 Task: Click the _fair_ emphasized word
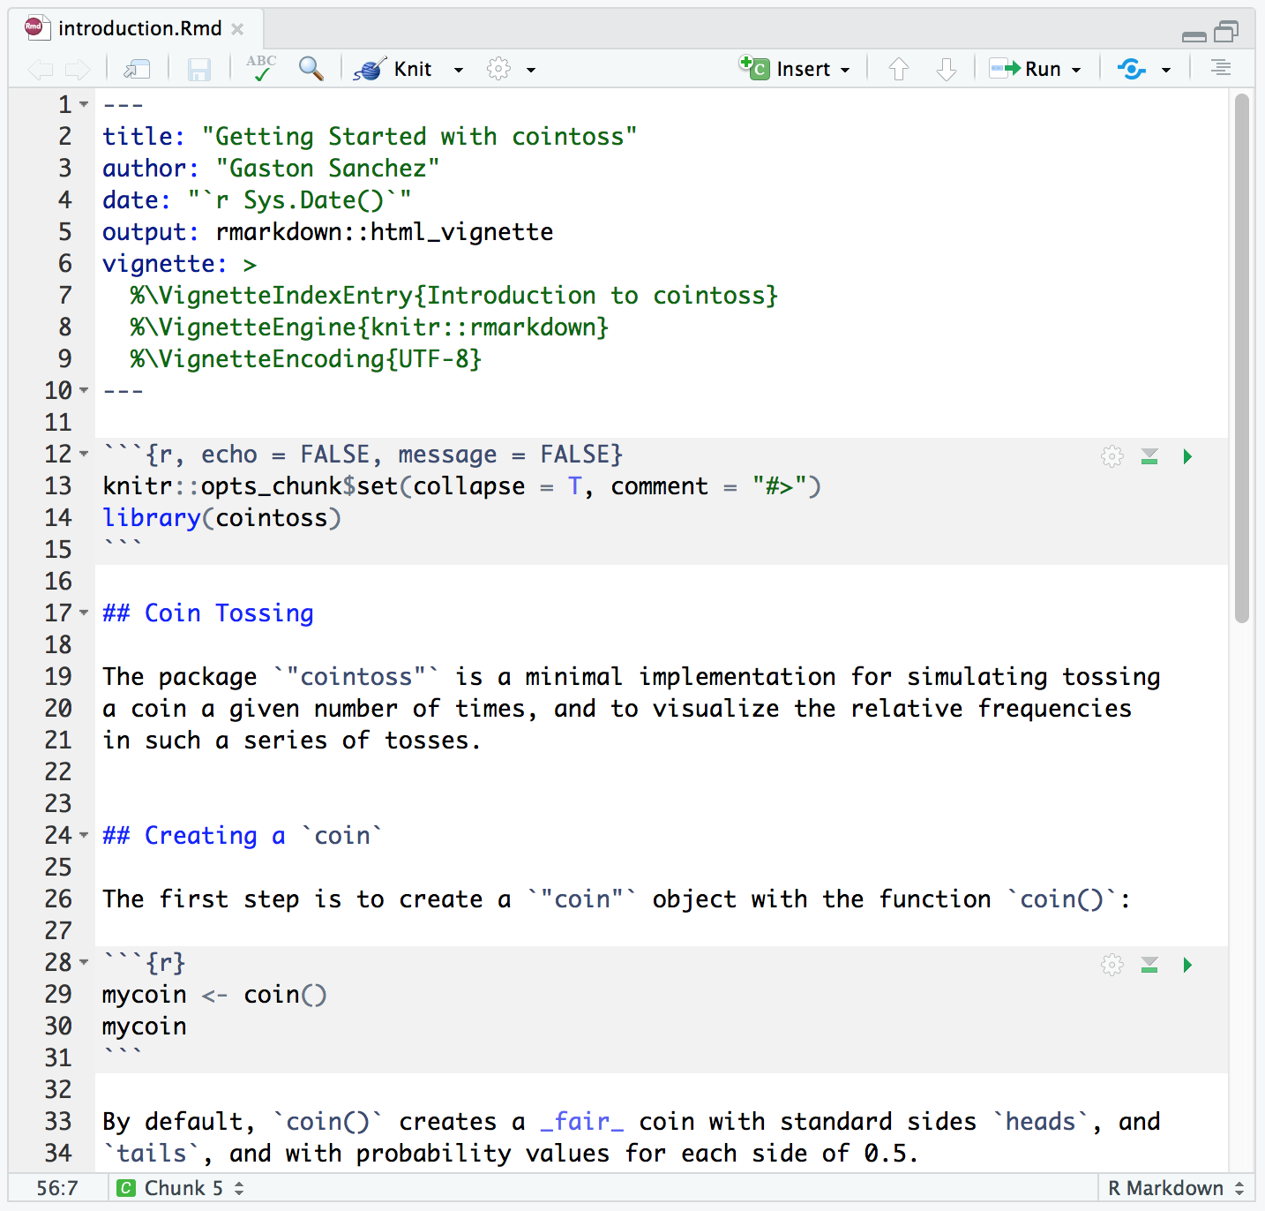pyautogui.click(x=582, y=1122)
